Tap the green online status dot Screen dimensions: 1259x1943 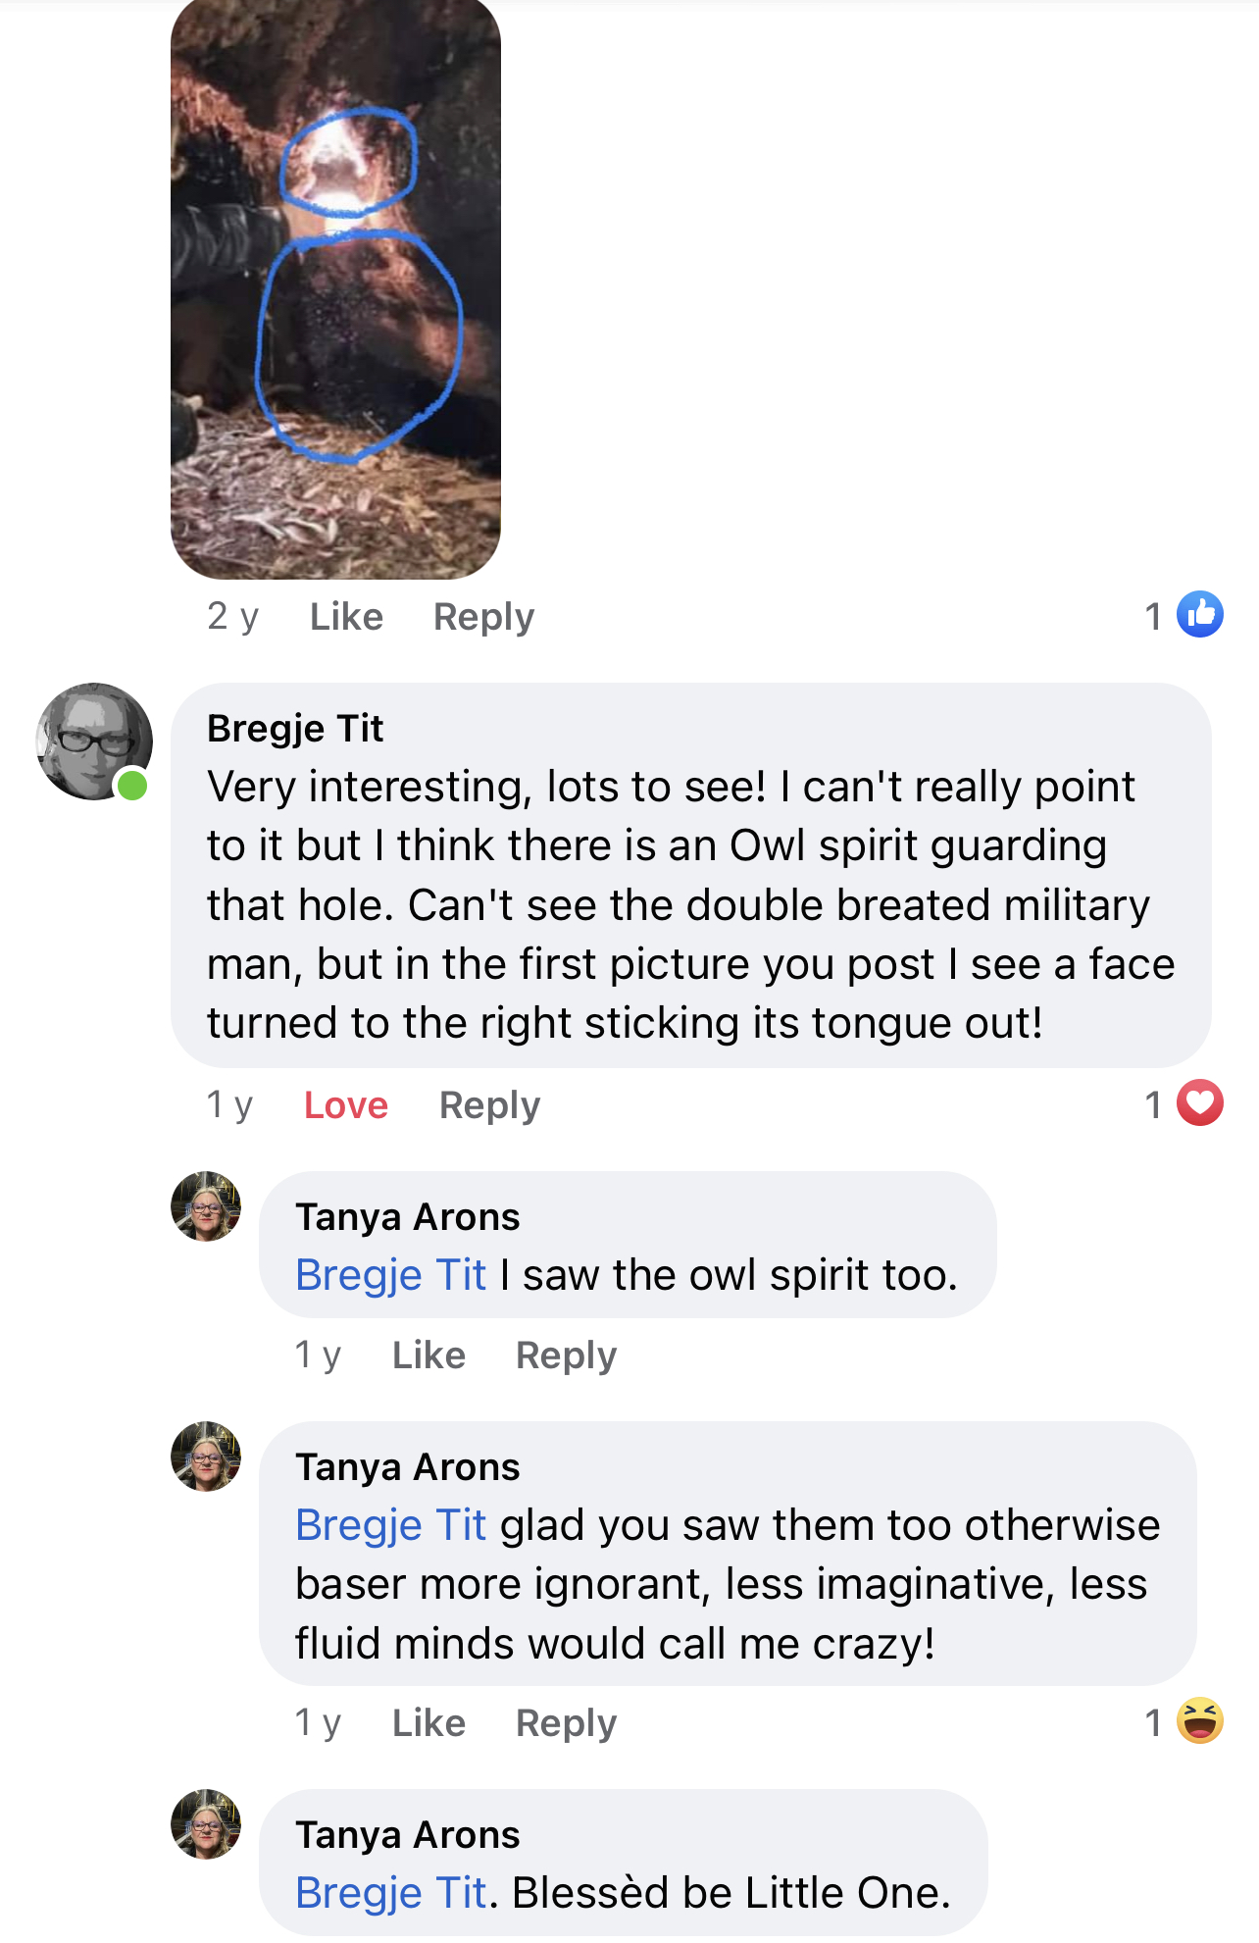tap(132, 785)
